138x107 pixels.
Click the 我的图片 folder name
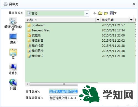[x=38, y=51]
